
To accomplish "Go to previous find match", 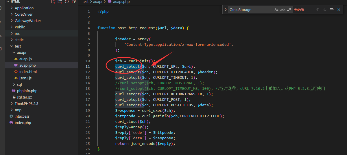I will [318, 10].
